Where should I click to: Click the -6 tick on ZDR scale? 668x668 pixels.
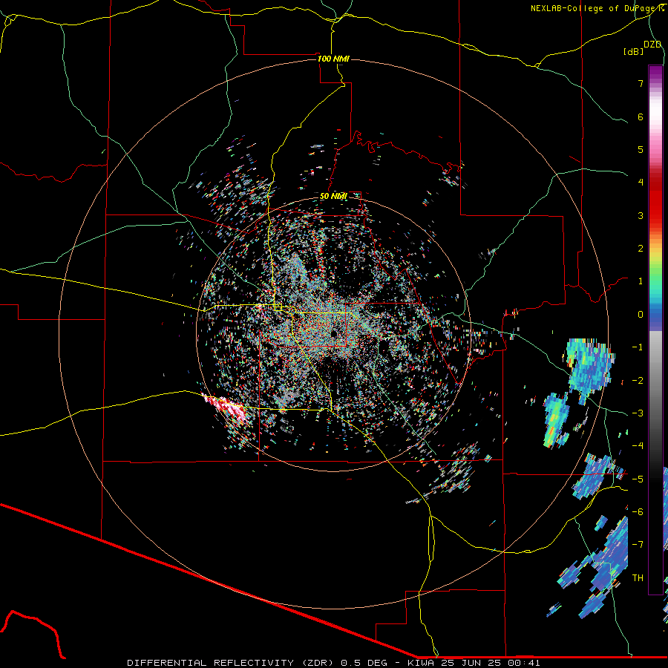(638, 511)
